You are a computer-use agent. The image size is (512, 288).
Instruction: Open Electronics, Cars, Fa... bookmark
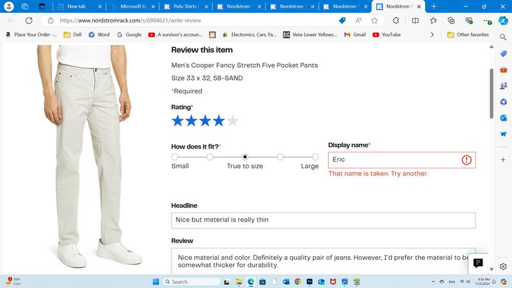[x=250, y=35]
